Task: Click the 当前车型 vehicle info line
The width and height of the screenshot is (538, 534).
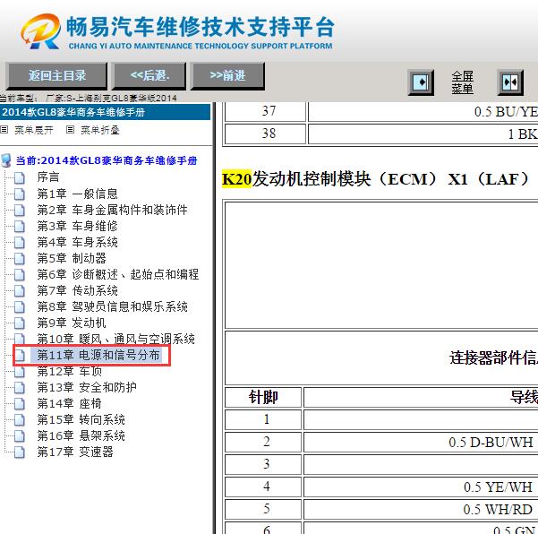Action: point(89,98)
